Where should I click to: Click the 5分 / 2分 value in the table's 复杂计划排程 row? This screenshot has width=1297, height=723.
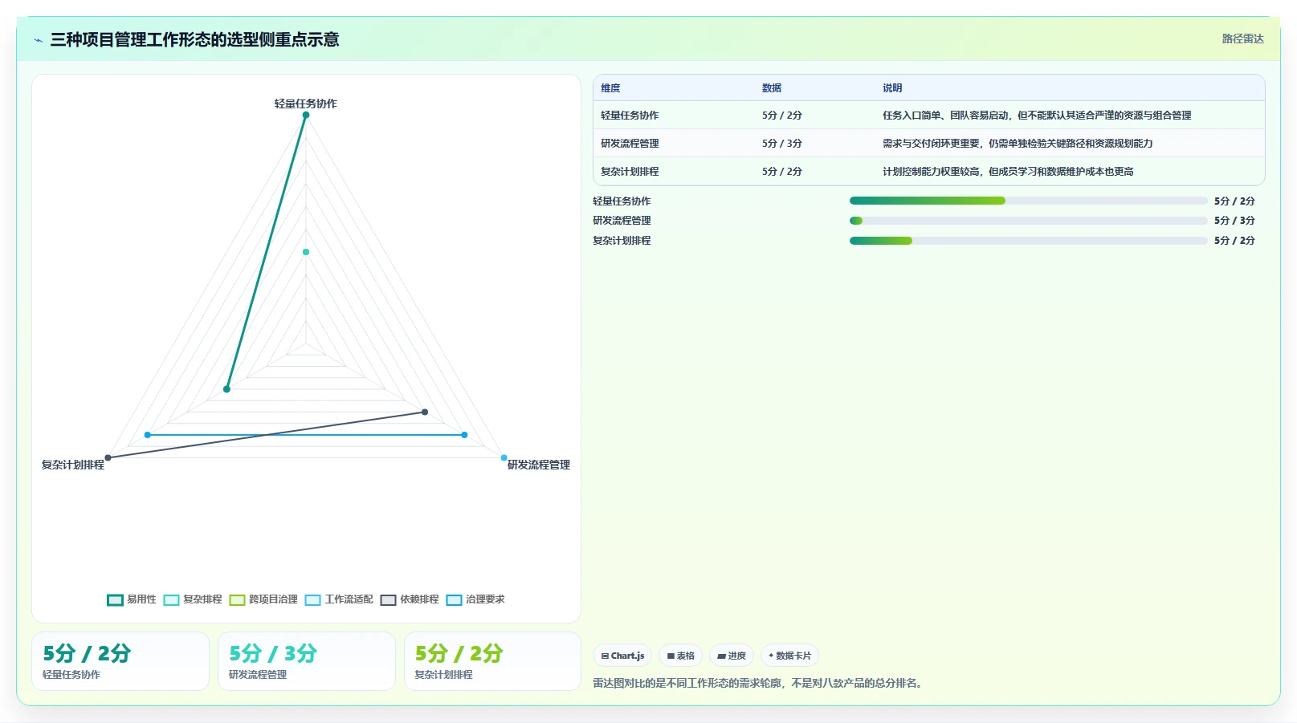point(782,172)
